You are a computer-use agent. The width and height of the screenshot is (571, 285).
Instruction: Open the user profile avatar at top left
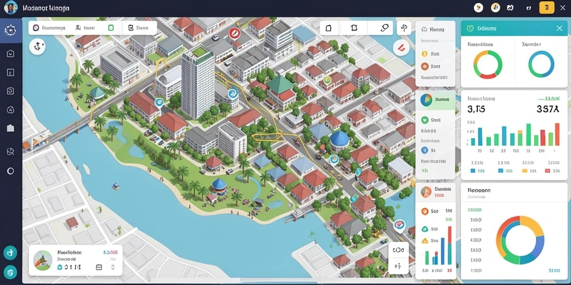pos(11,7)
